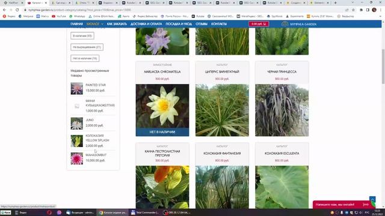The height and width of the screenshot is (216, 385).
Task: Click the PAINTED STAR thumbnail in sidebar
Action: click(x=77, y=88)
